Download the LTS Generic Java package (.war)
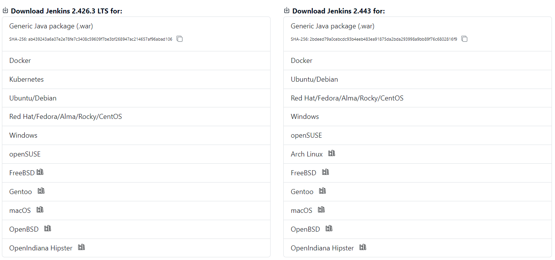 (x=51, y=26)
